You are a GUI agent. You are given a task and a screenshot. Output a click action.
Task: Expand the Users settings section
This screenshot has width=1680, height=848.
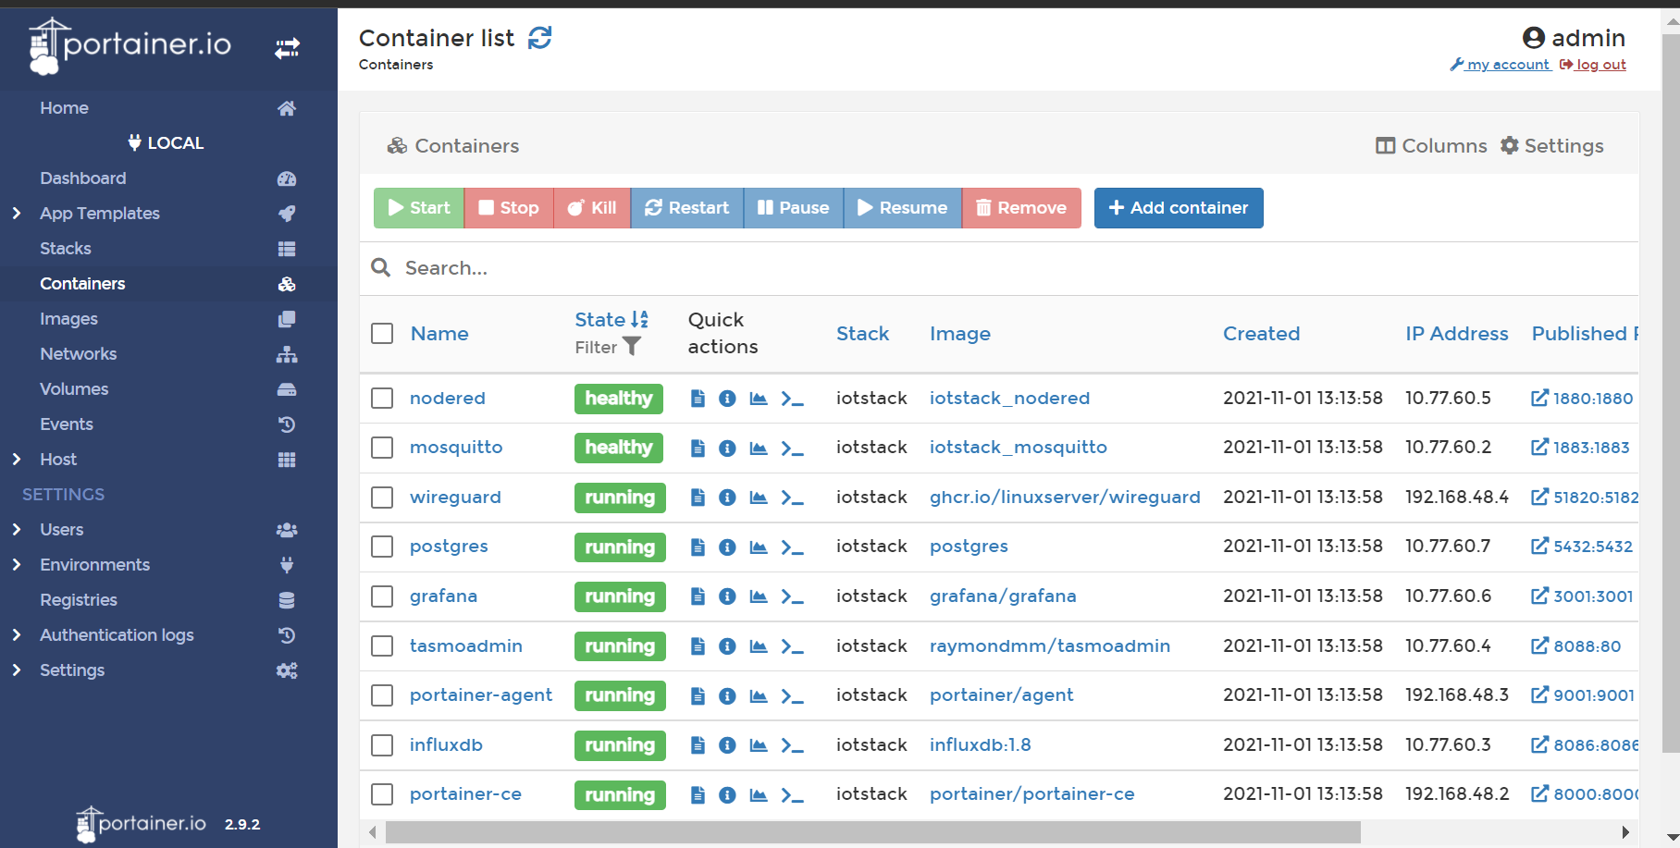click(62, 530)
